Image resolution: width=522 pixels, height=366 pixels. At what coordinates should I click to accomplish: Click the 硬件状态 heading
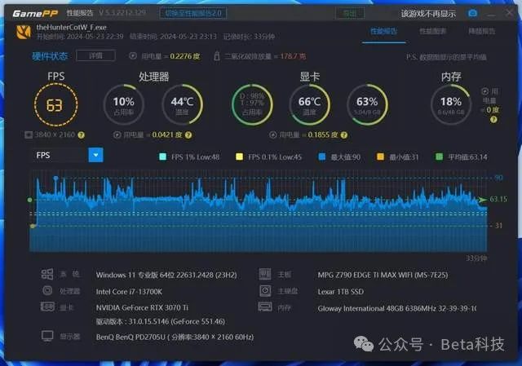(x=50, y=56)
